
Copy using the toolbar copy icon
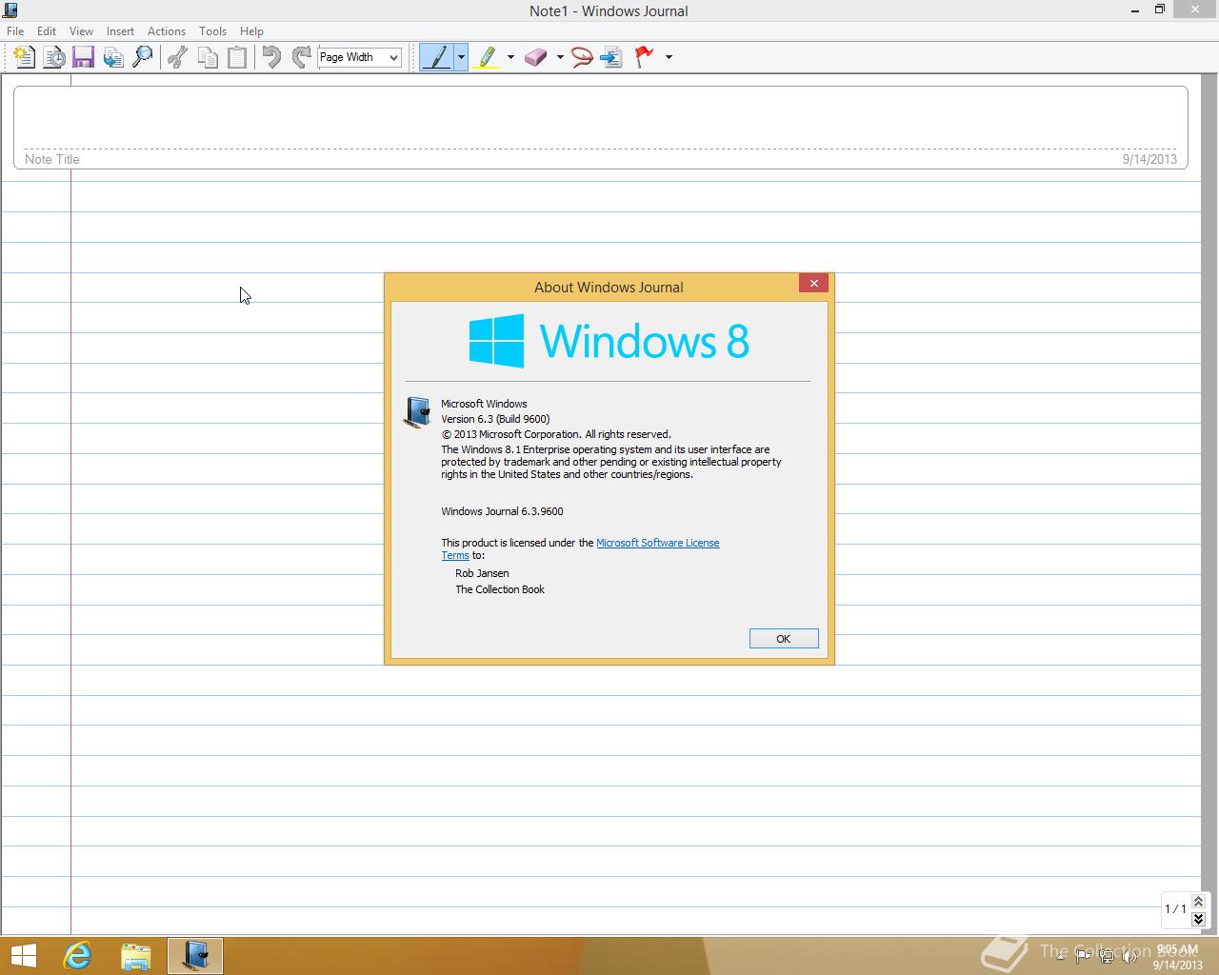click(x=207, y=57)
